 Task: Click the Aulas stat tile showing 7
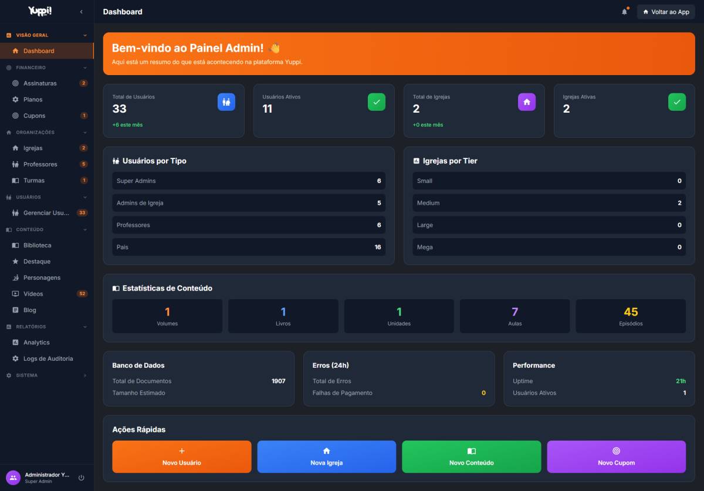(x=515, y=316)
